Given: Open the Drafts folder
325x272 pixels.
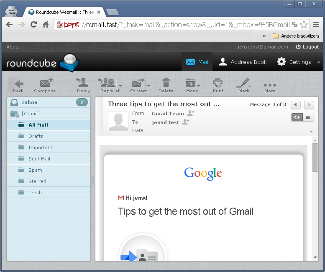Looking at the screenshot, I should pos(49,136).
